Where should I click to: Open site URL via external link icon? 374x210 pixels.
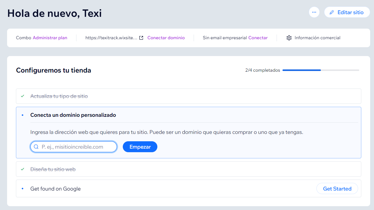click(141, 38)
